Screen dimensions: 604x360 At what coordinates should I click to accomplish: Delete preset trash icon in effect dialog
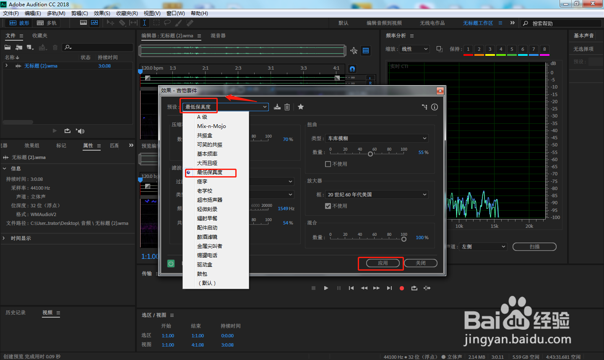point(287,107)
